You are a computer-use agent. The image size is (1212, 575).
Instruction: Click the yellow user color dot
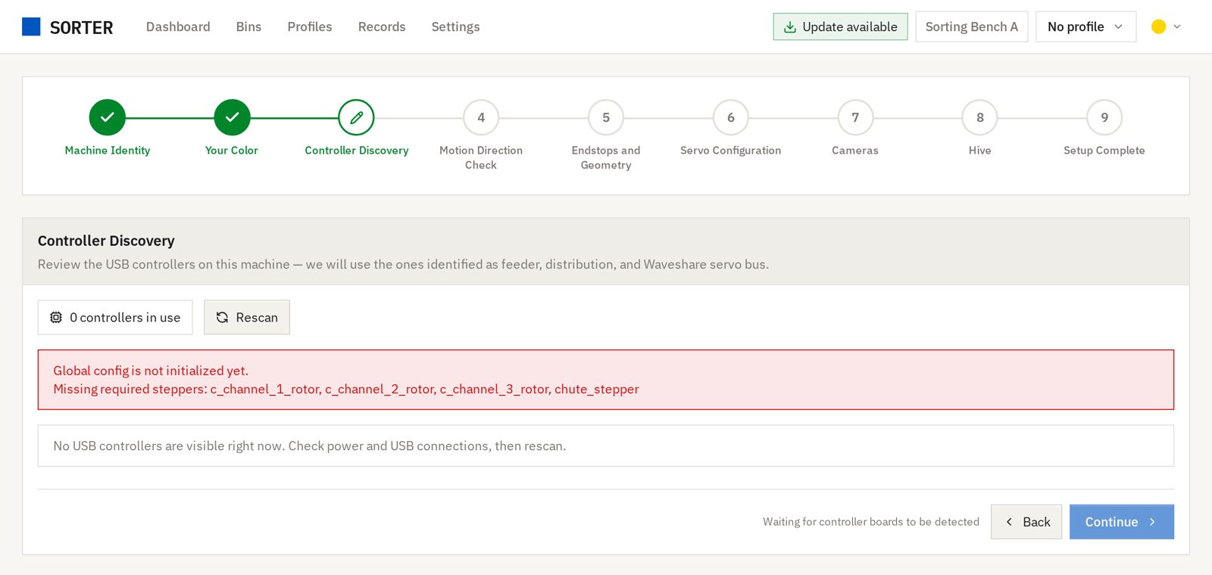(1158, 26)
